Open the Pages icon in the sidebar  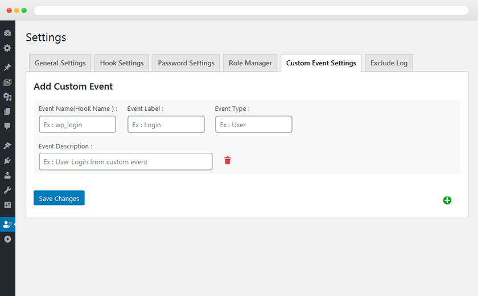[7, 111]
